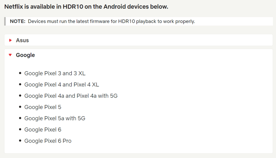Pick the Google Pixel 5a with 5G entry

(x=55, y=118)
